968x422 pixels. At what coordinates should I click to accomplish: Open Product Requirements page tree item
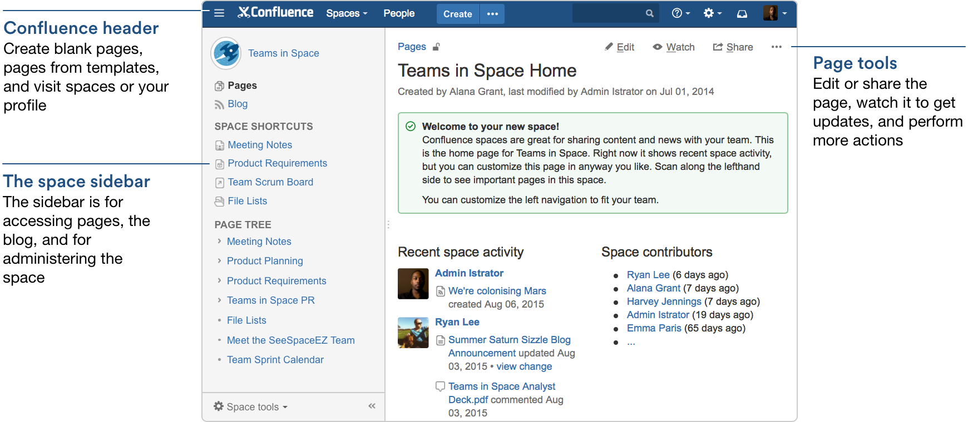pos(276,281)
